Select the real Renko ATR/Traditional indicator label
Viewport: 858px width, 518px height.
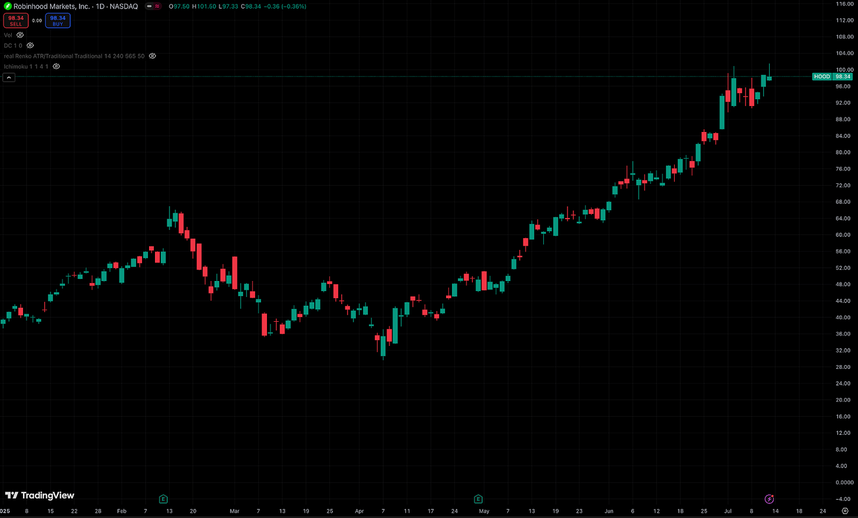click(74, 56)
